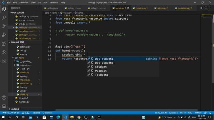
Task: Run the Python file with play icon
Action: [x=201, y=8]
